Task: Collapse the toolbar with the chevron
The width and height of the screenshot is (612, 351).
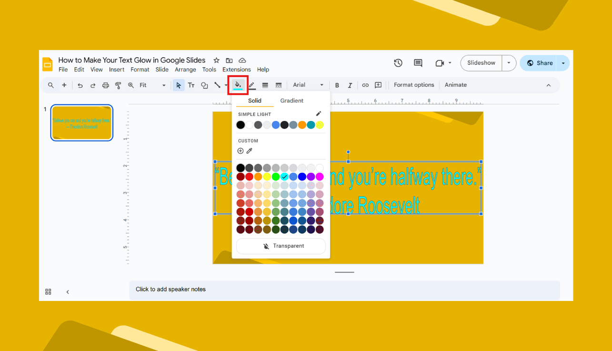Action: 549,85
